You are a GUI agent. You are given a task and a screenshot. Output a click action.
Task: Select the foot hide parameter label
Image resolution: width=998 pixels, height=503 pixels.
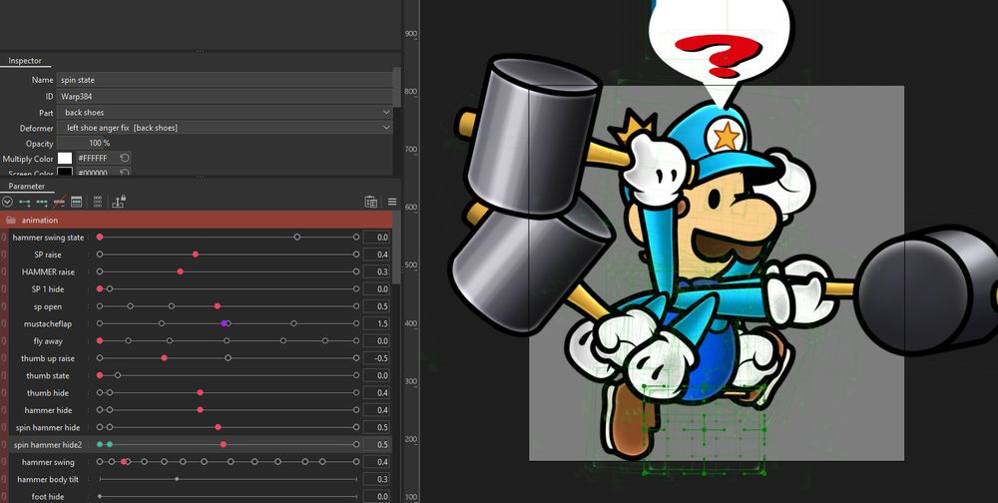48,497
